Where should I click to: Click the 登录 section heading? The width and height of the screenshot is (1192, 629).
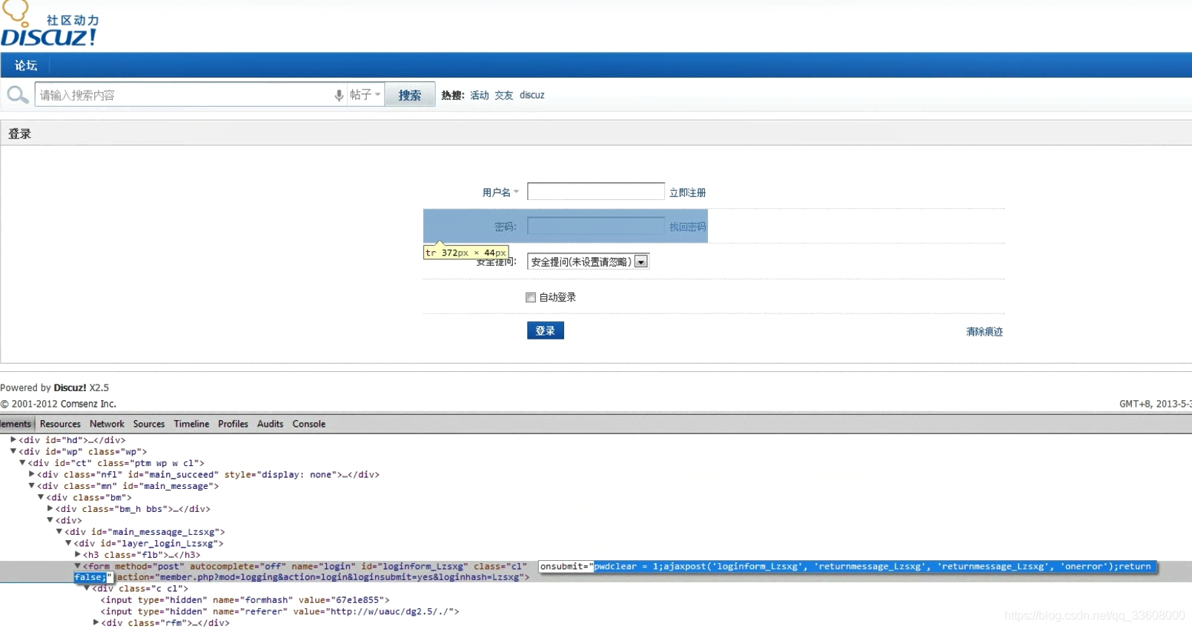(x=20, y=134)
